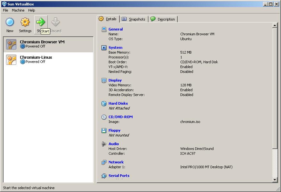Click the Display section monitor icon
This screenshot has width=281, height=192.
pyautogui.click(x=104, y=80)
